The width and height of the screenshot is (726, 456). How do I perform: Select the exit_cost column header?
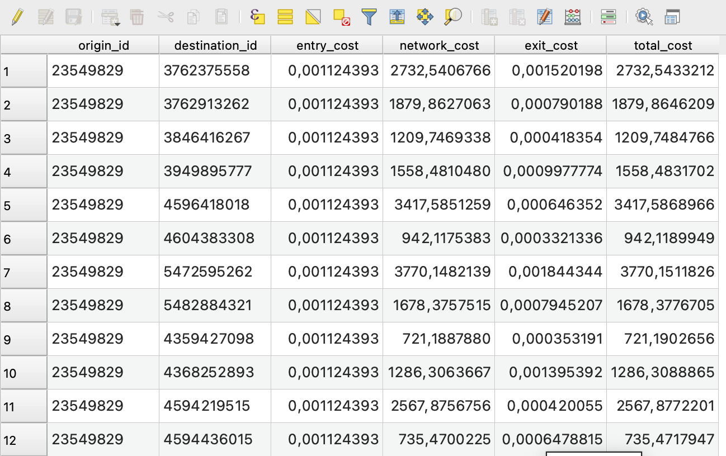tap(551, 46)
